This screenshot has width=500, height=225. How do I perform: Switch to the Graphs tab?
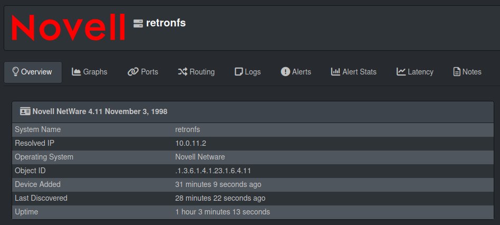[x=90, y=72]
